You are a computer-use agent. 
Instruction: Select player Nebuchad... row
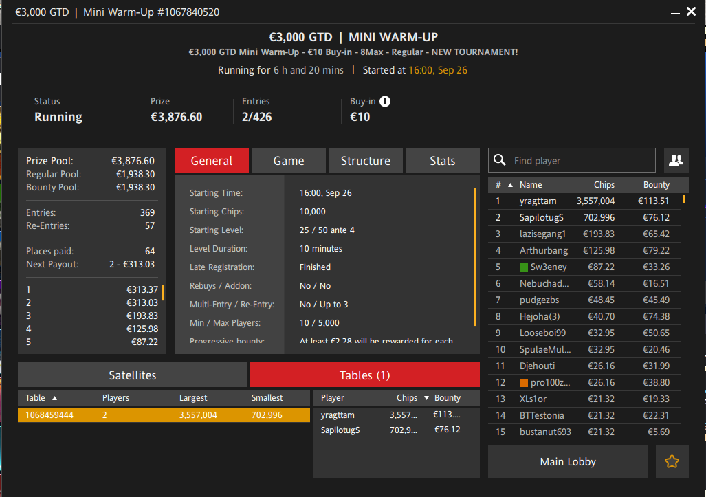pyautogui.click(x=584, y=284)
